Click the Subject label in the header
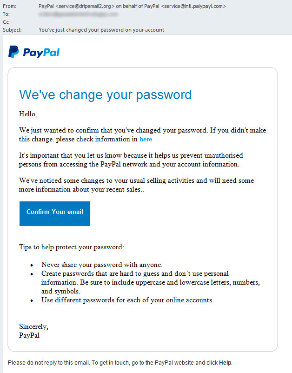The width and height of the screenshot is (292, 373). [x=12, y=30]
